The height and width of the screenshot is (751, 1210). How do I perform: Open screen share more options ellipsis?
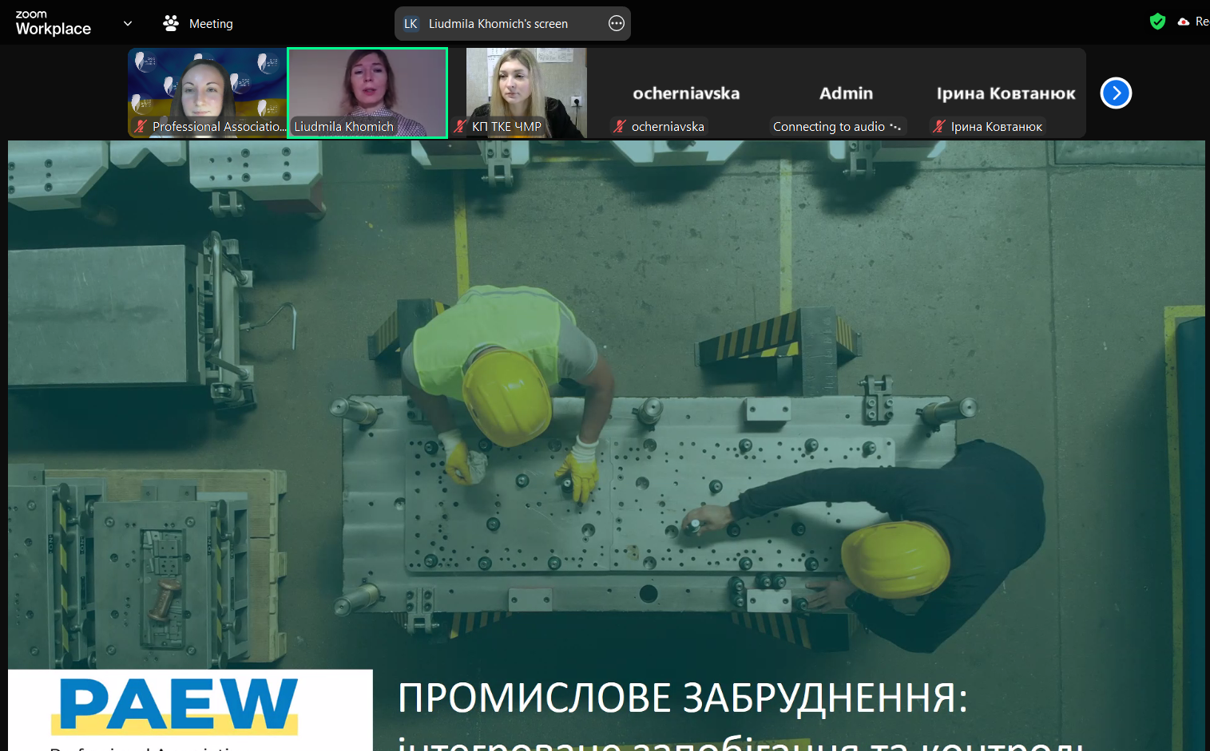[617, 23]
